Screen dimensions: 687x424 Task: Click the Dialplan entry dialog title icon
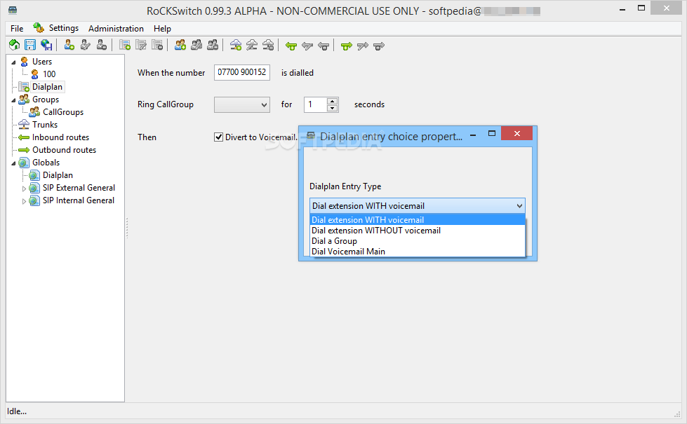(x=311, y=136)
